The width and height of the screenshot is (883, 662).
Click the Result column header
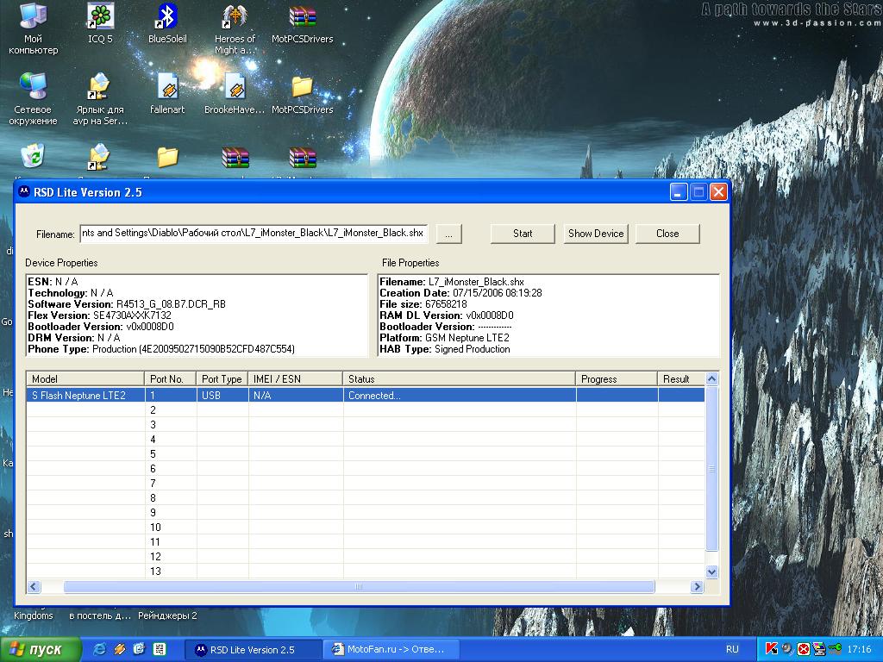(681, 379)
